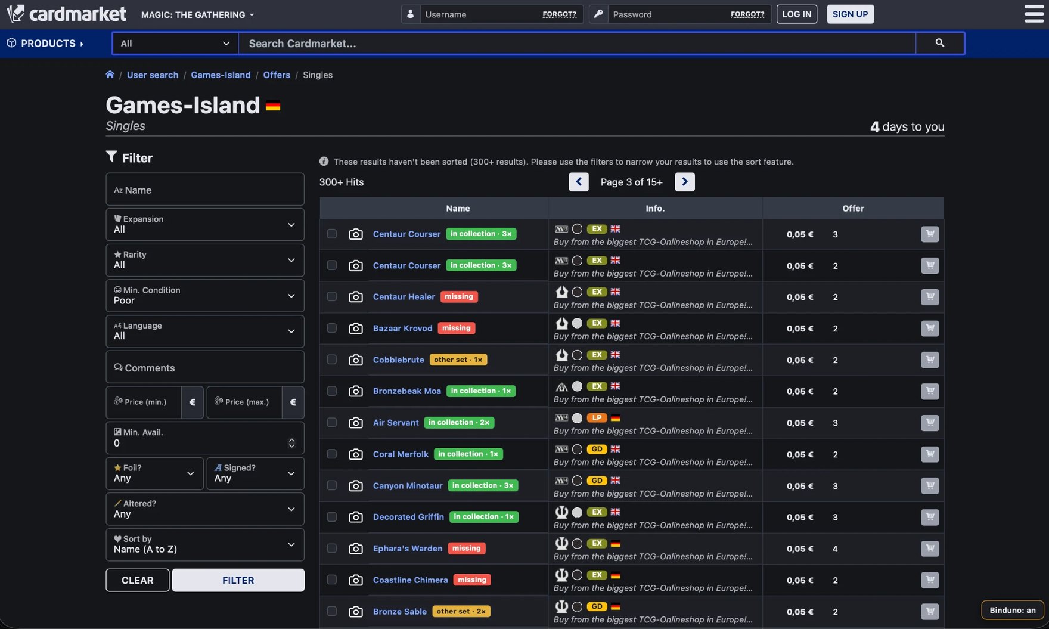
Task: Focus the Search Cardmarket input field
Action: pyautogui.click(x=577, y=43)
